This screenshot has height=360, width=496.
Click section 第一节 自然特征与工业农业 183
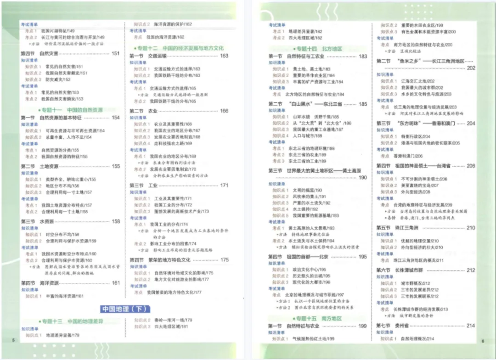318,56
